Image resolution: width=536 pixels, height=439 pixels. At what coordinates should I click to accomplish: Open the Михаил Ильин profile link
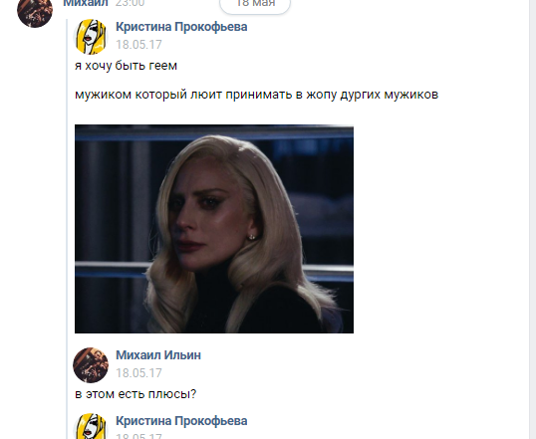tap(158, 355)
